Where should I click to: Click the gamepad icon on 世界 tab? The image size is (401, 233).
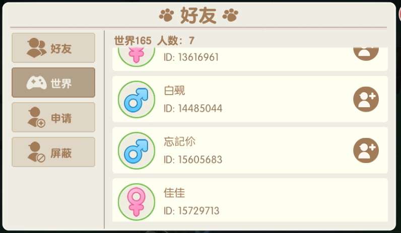tap(37, 83)
